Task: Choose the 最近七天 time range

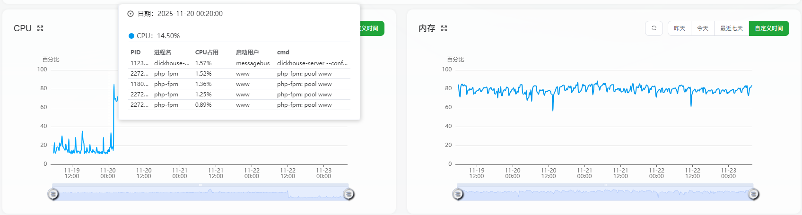Action: [732, 28]
